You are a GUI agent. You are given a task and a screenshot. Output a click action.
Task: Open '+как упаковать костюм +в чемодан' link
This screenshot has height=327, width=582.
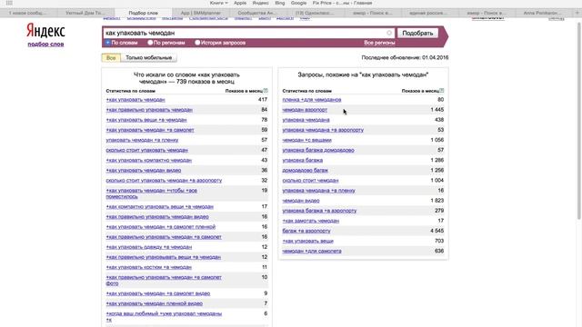tap(149, 267)
